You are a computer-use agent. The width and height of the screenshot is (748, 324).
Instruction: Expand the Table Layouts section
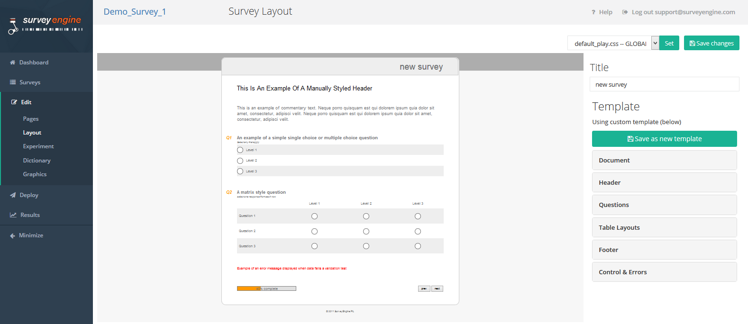coord(664,227)
